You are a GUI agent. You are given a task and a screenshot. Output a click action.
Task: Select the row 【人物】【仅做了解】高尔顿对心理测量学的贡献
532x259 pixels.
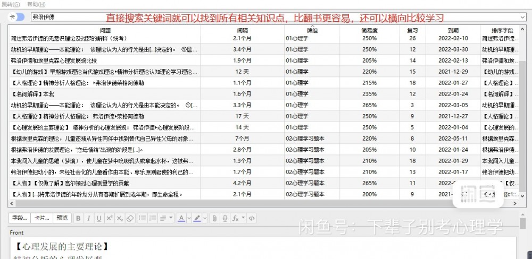264,183
